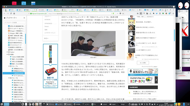
Task: Open the Firefox home page icon
Action: [x=14, y=14]
